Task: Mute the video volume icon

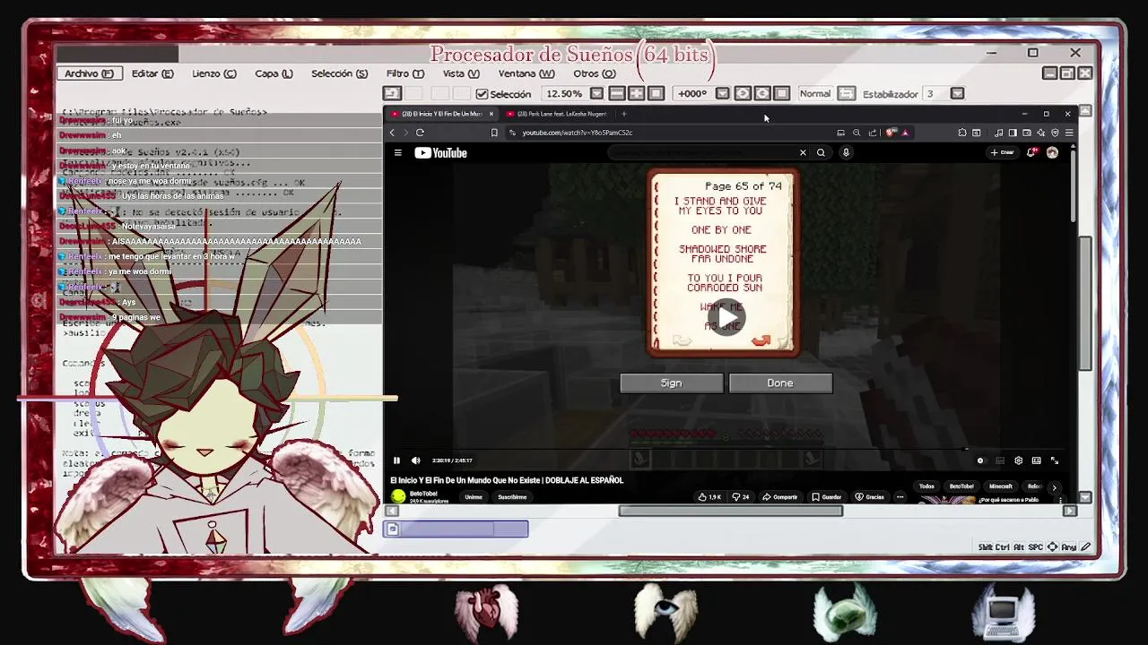Action: 415,460
